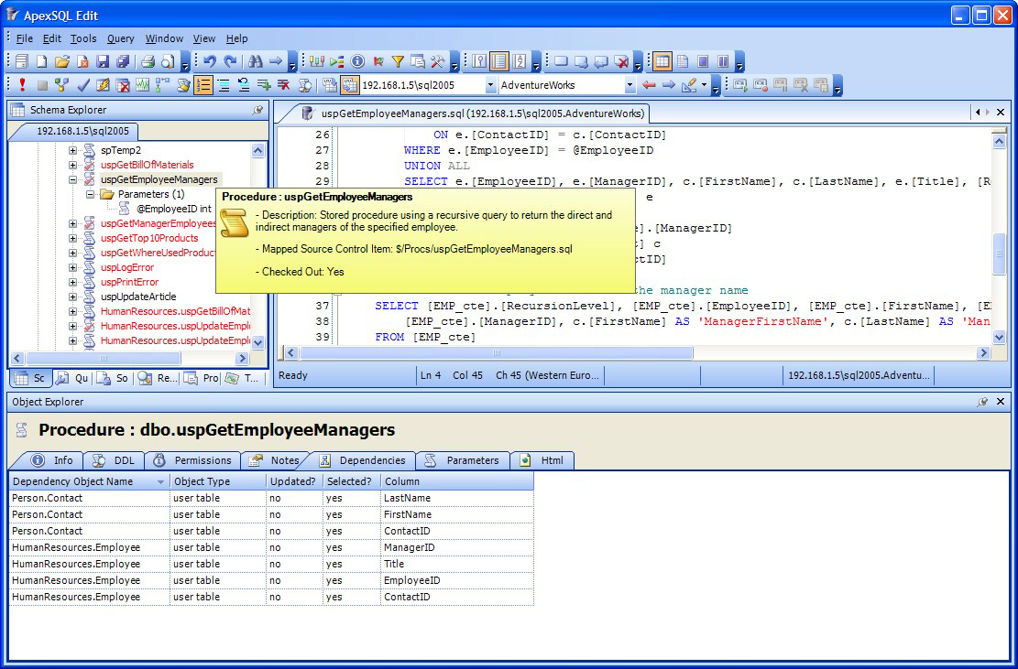Click the Schema Explorer vertical scroll down arrow
Screen dimensions: 1018x669
tap(257, 343)
